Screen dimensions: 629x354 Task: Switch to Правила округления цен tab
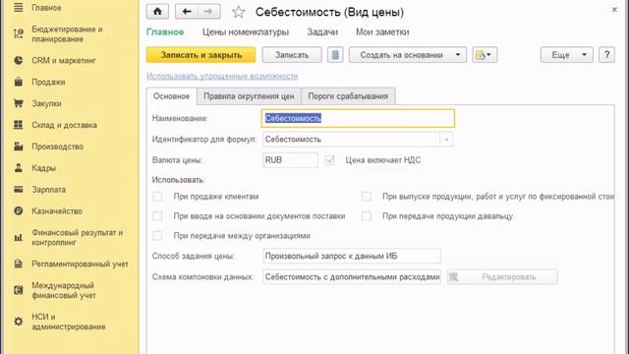click(249, 96)
